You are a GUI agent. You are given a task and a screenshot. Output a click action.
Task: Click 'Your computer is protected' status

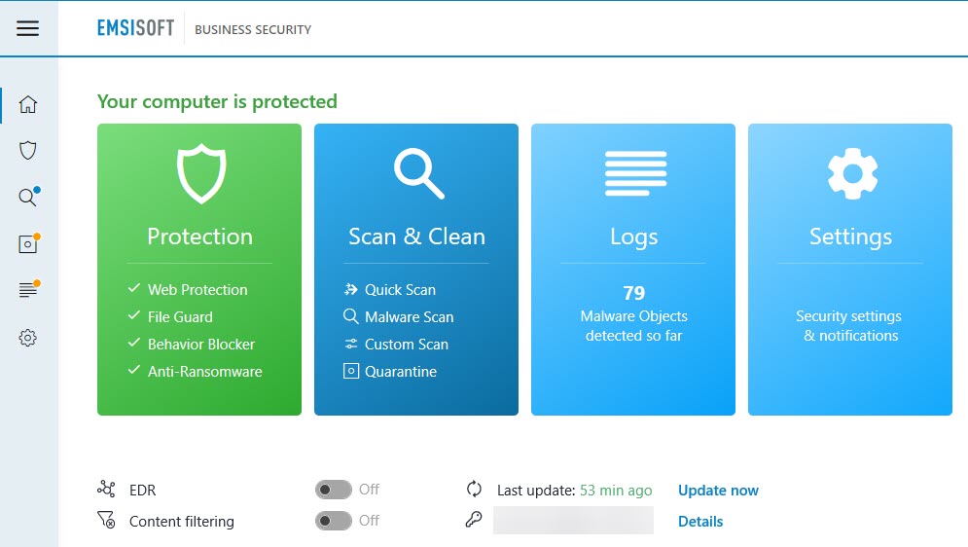(217, 101)
